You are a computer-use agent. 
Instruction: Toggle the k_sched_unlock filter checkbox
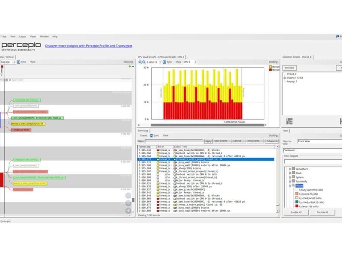tap(296, 202)
